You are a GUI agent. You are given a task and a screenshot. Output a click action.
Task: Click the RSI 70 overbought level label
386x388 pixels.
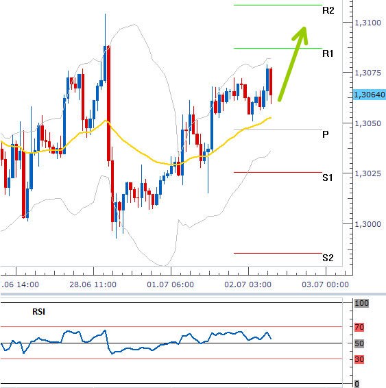click(x=359, y=328)
